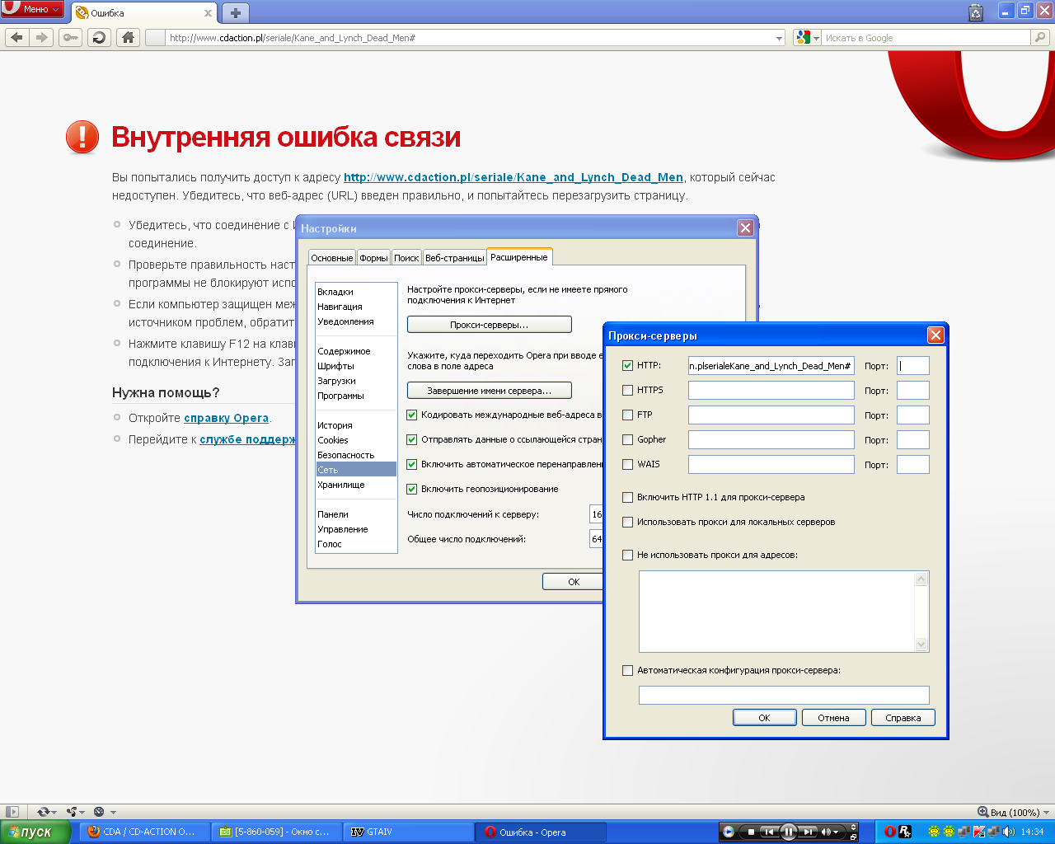
Task: Switch to the Основные tab in Настройки
Action: click(x=332, y=258)
